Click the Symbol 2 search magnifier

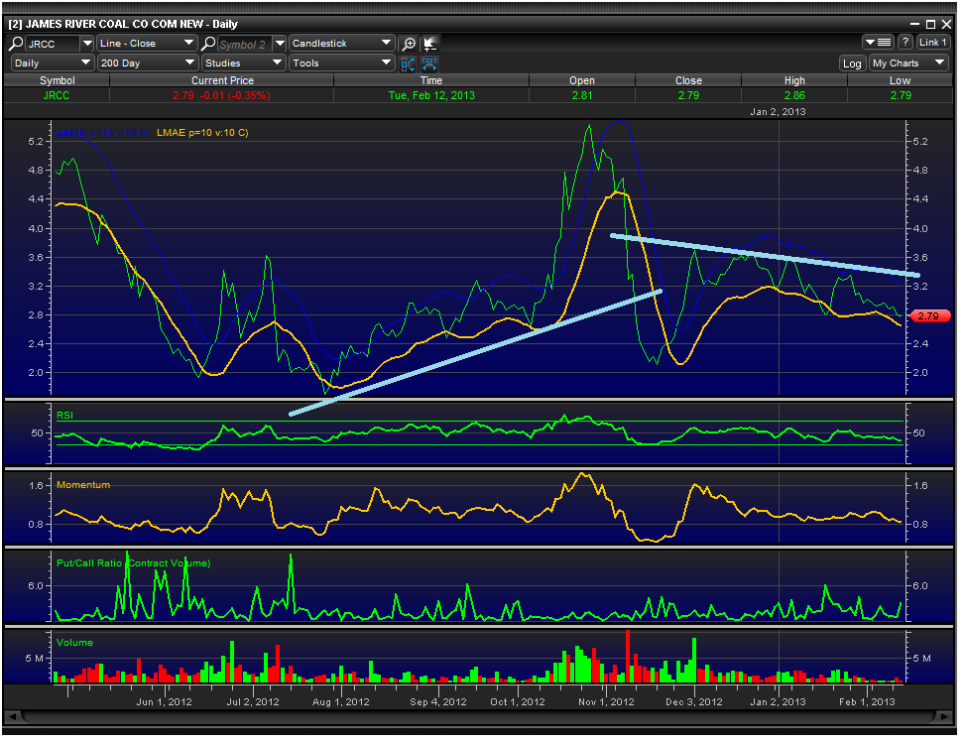pos(208,44)
